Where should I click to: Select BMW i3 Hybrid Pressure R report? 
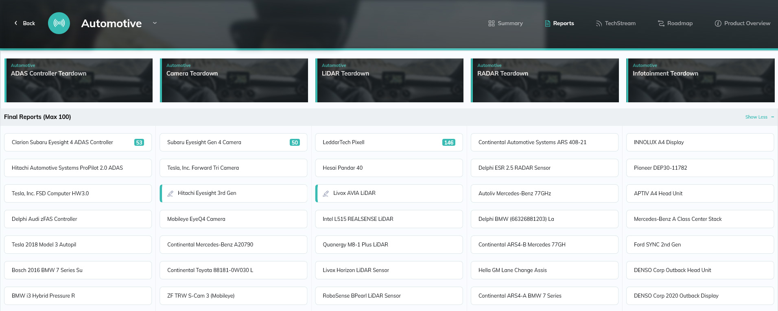(x=78, y=296)
